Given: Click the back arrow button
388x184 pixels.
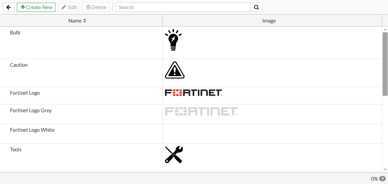Looking at the screenshot, I should (9, 7).
